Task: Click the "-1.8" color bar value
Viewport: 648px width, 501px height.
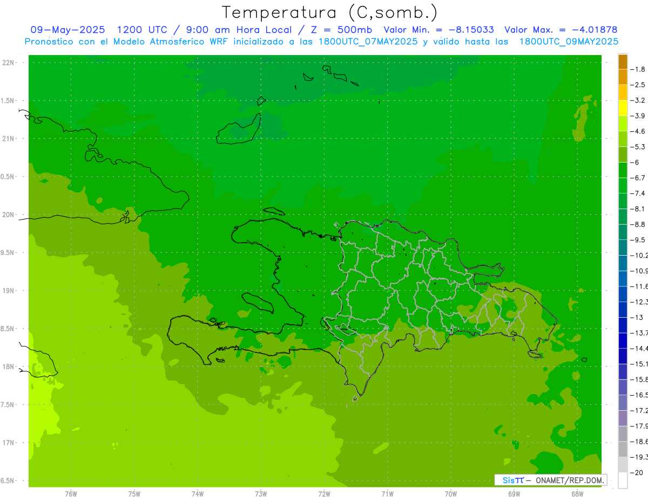Action: pyautogui.click(x=638, y=69)
